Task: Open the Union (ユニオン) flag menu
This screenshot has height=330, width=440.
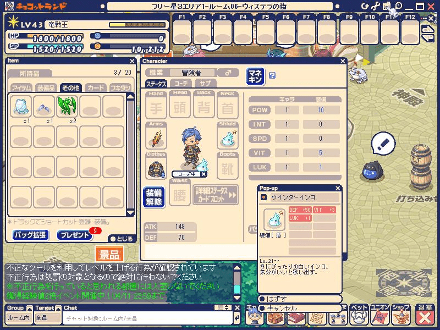Action: pyautogui.click(x=380, y=315)
